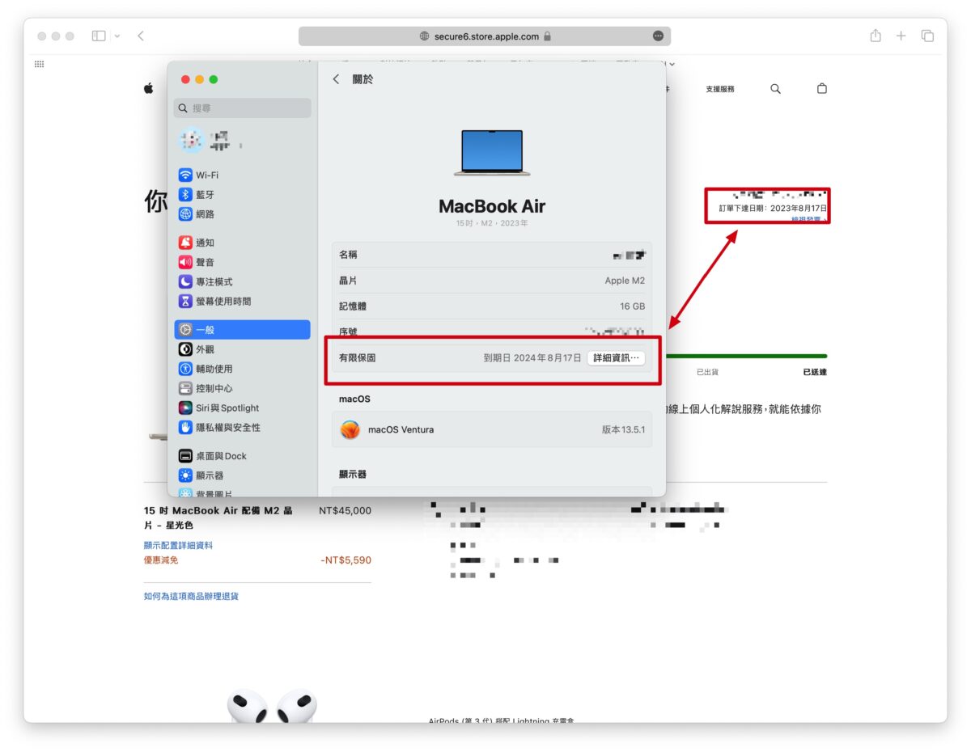
Task: Open 支援服務 in Apple Store navigation
Action: 720,89
